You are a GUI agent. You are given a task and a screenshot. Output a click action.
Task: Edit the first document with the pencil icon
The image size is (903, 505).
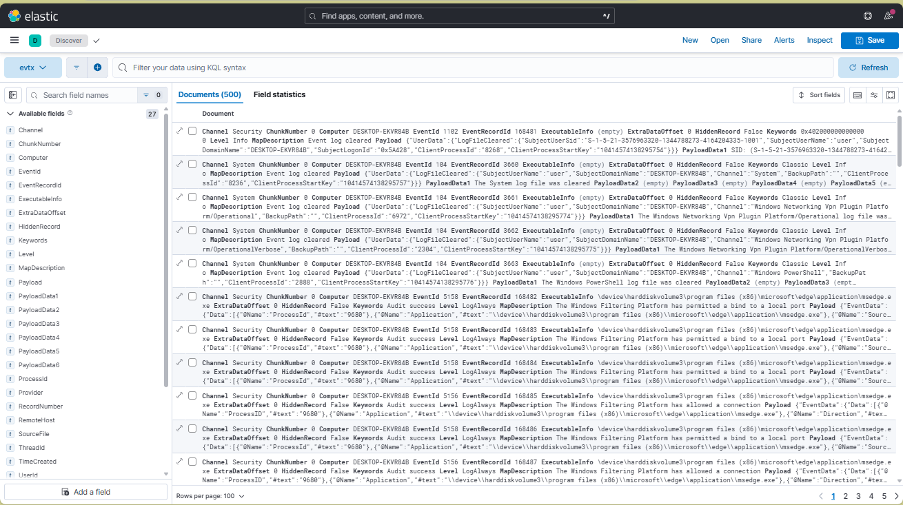click(181, 131)
